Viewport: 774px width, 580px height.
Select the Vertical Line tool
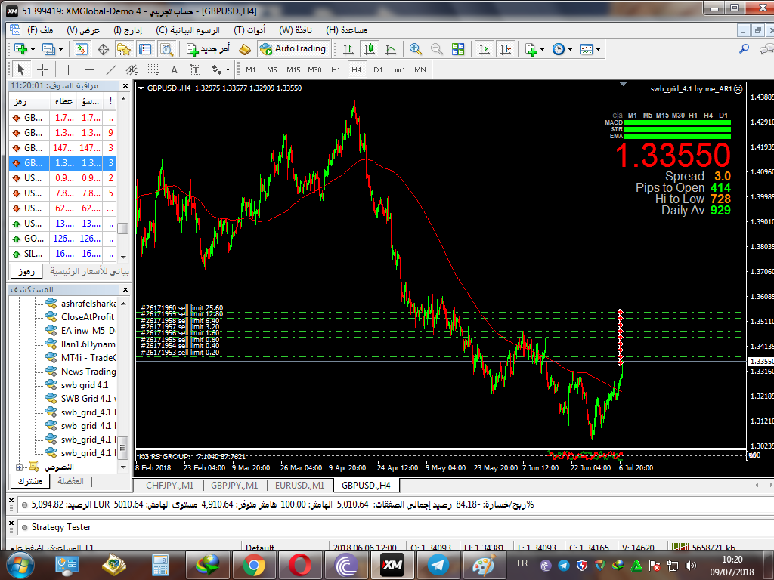pos(68,69)
